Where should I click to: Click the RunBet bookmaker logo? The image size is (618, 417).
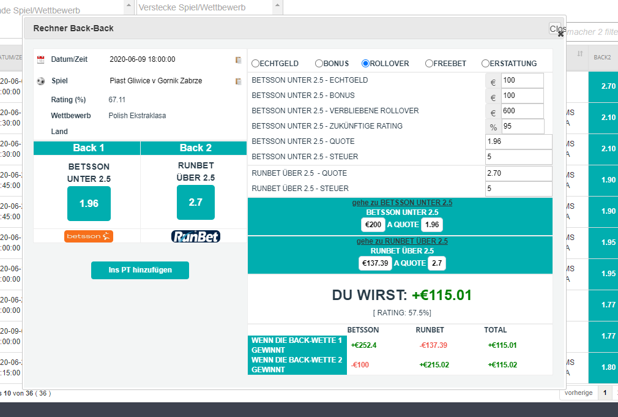click(196, 236)
